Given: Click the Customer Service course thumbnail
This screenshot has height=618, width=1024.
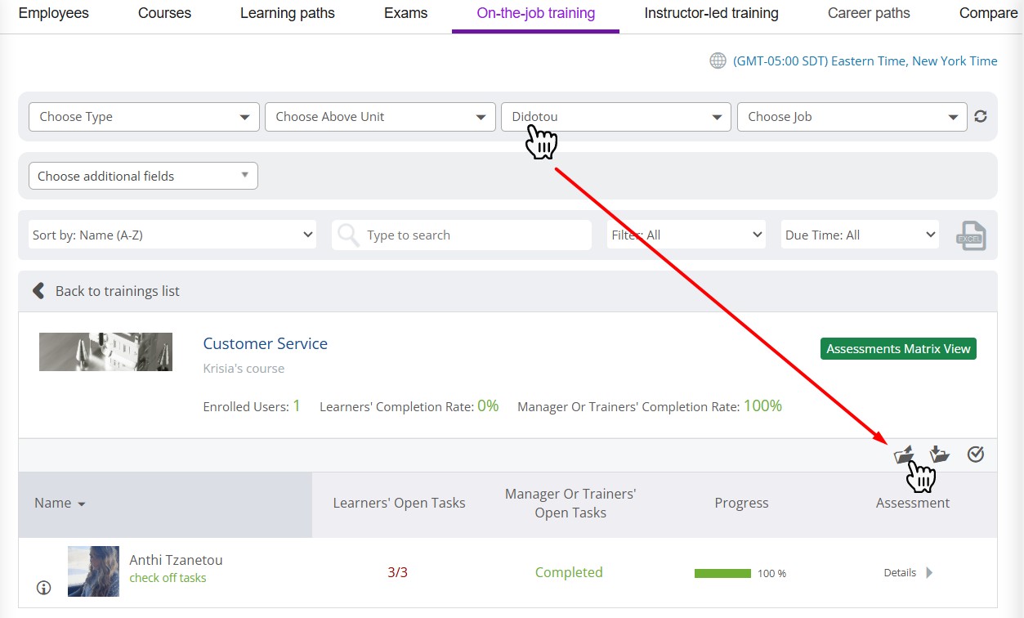Looking at the screenshot, I should pos(105,352).
